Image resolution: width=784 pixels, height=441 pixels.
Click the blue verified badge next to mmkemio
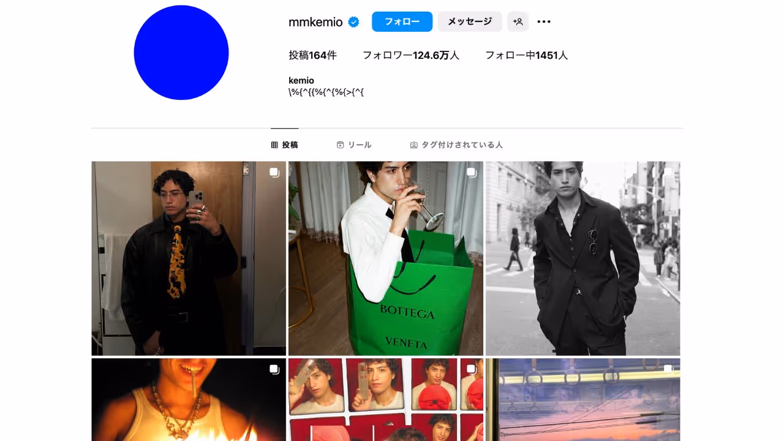[353, 22]
